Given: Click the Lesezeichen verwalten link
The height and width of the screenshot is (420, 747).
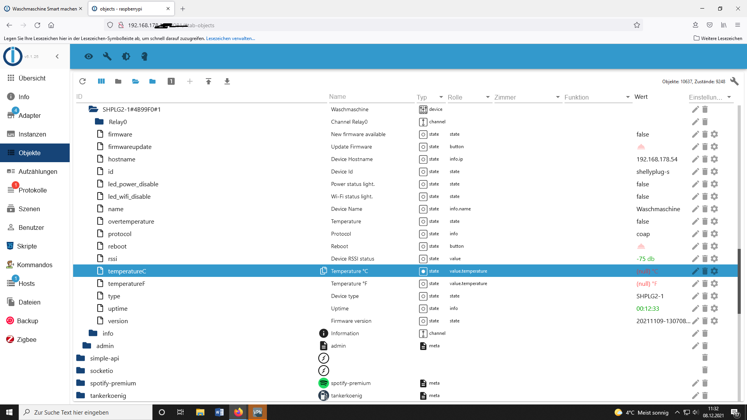Looking at the screenshot, I should (x=230, y=38).
